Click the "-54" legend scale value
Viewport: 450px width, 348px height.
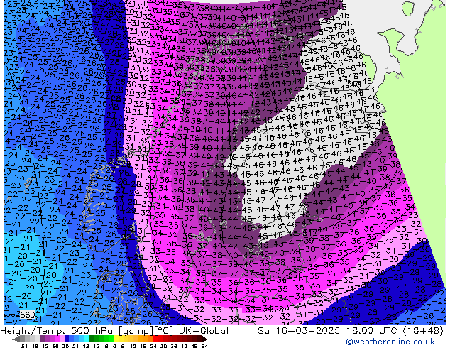pos(23,346)
